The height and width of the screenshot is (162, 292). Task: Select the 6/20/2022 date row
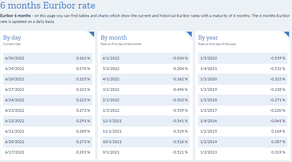pos(48,142)
